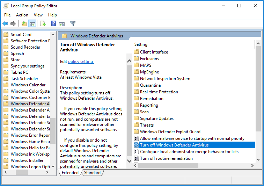The image size is (264, 186).
Task: Select the Remediation folder
Action: pos(152,99)
